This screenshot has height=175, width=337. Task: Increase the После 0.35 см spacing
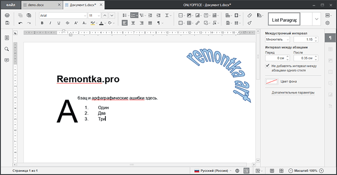click(316, 56)
